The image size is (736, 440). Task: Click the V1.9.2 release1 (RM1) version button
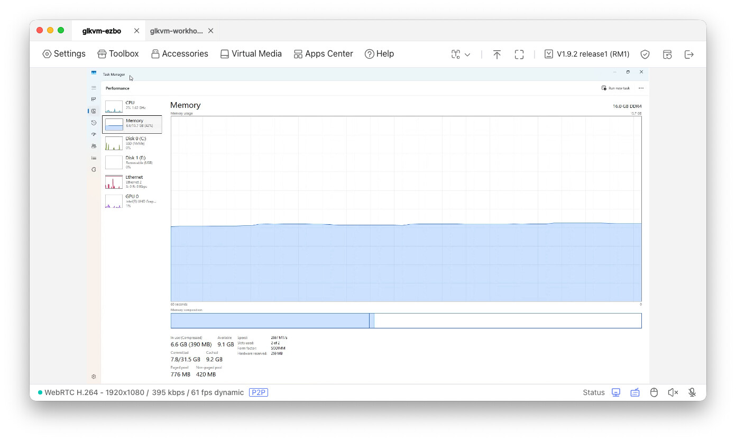(587, 54)
